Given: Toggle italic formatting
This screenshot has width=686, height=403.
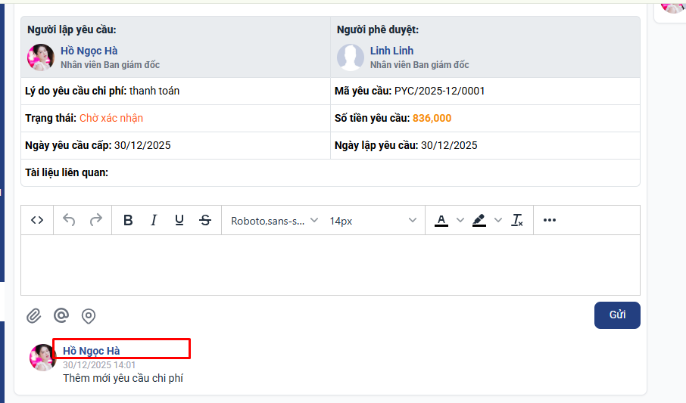Looking at the screenshot, I should click(154, 220).
